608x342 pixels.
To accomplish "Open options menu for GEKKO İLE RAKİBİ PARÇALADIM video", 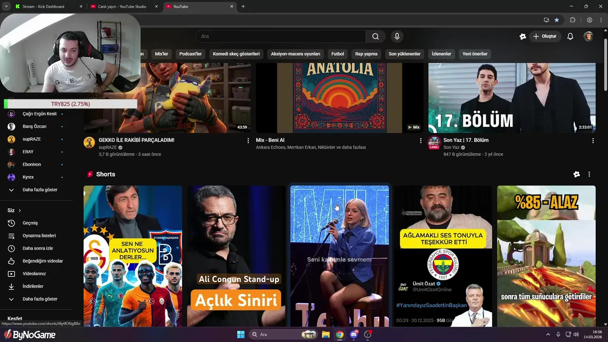I will coord(248,141).
